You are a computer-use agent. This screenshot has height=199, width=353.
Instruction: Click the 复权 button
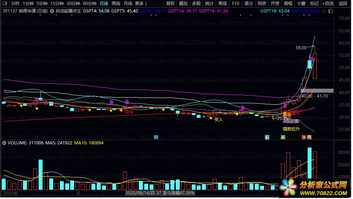tap(170, 4)
